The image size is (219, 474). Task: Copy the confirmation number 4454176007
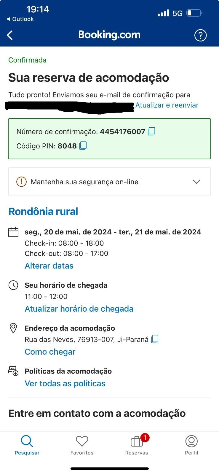click(x=151, y=131)
